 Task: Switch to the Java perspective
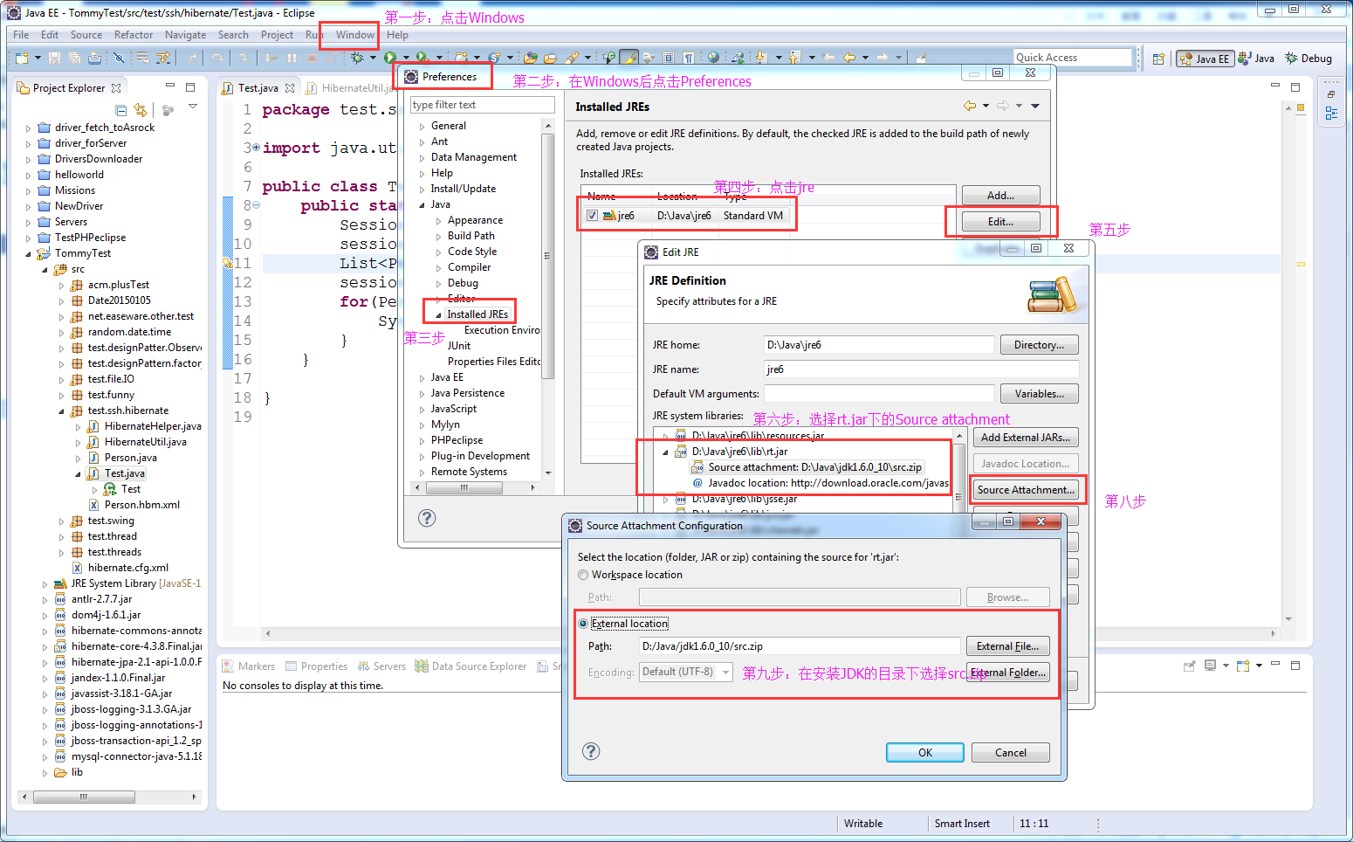pos(1257,59)
